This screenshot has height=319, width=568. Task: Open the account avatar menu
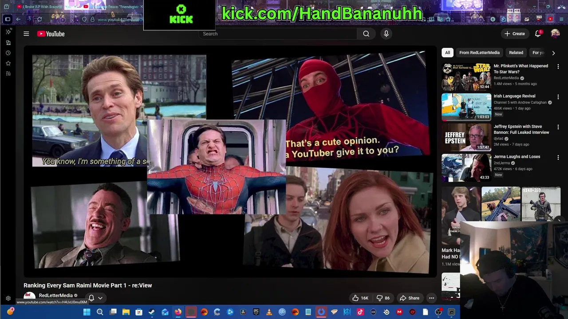point(555,34)
